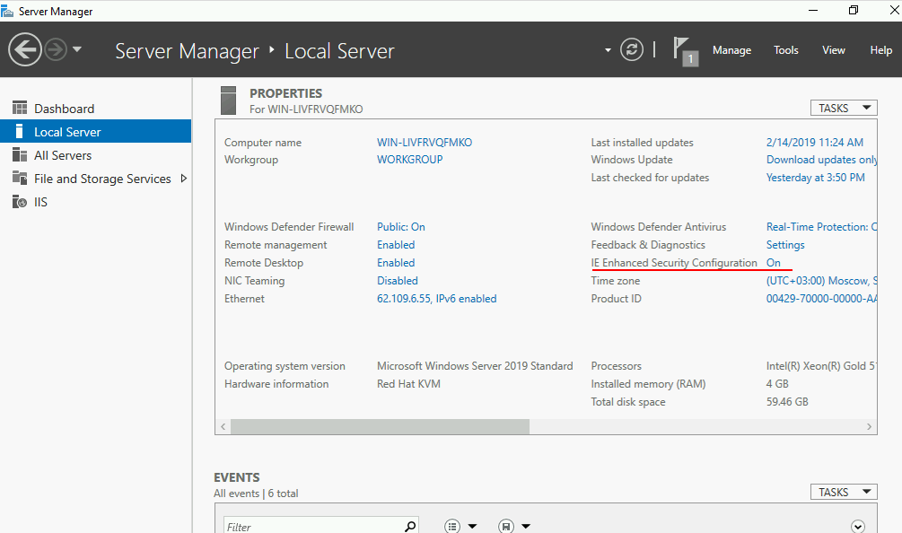Click the All Servers icon
Image resolution: width=902 pixels, height=533 pixels.
20,154
